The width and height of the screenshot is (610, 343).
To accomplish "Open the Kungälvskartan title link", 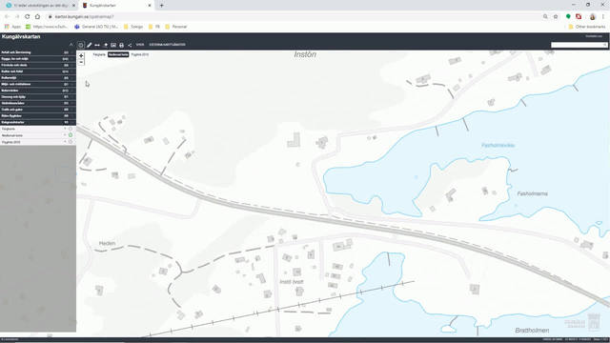I will click(21, 36).
